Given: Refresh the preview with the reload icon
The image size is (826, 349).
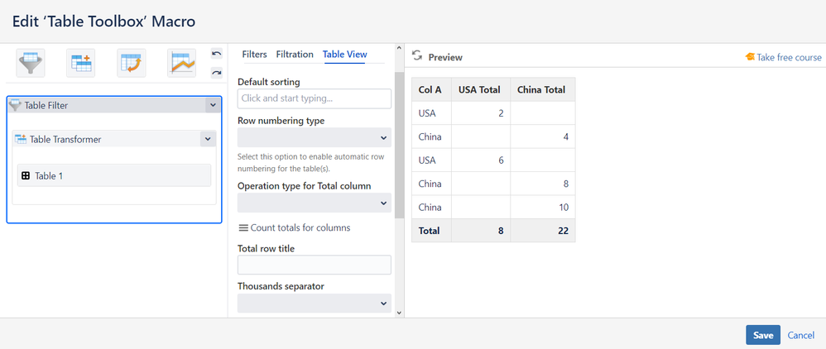Looking at the screenshot, I should 417,57.
